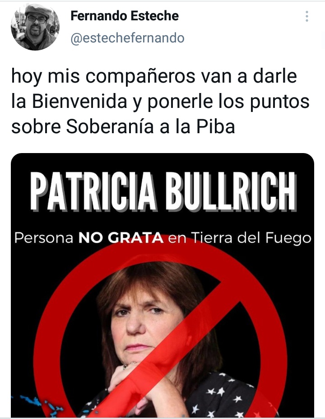Open the @estechefernando handle link
Screen dimensions: 325x419
(127, 38)
